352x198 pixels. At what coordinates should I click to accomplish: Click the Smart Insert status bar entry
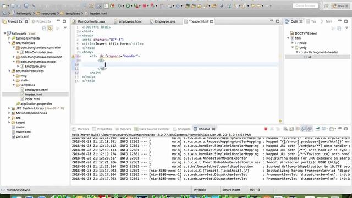(231, 190)
